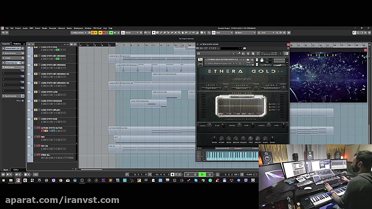
Task: Select the STEM ALL track
Action: [46, 155]
